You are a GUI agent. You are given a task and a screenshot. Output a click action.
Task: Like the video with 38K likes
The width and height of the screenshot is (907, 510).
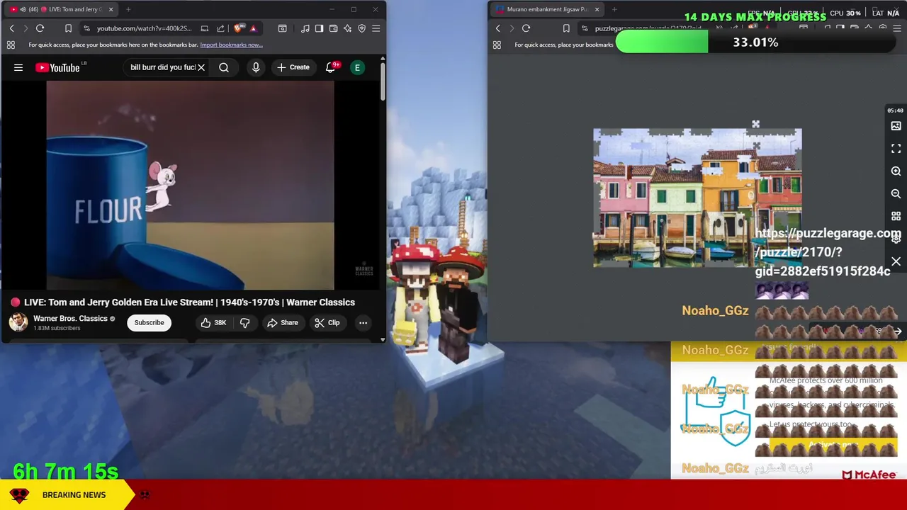click(213, 322)
